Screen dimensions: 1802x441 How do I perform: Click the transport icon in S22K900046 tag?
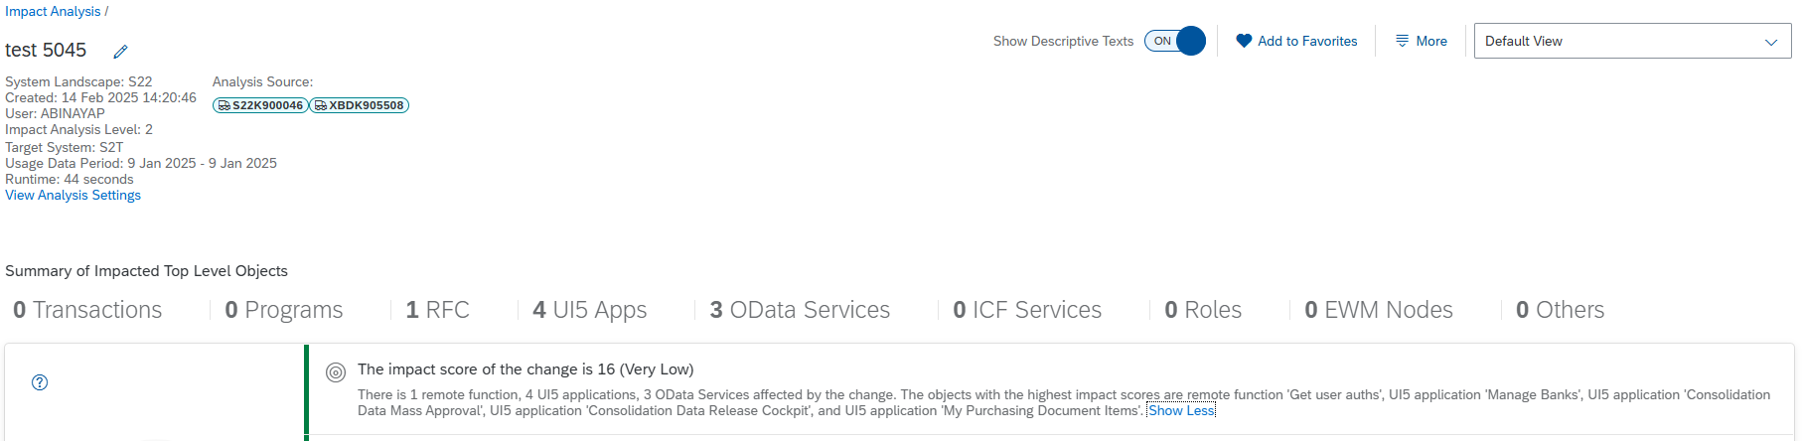coord(224,105)
